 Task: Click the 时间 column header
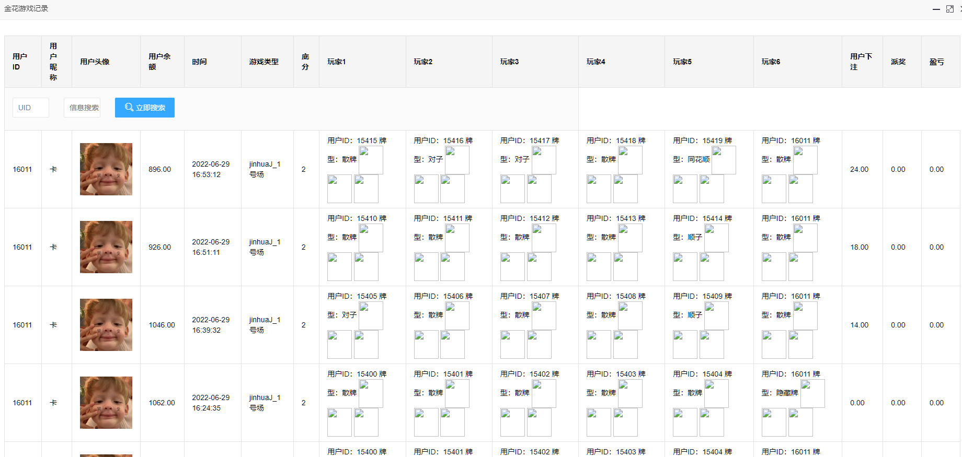pyautogui.click(x=199, y=62)
